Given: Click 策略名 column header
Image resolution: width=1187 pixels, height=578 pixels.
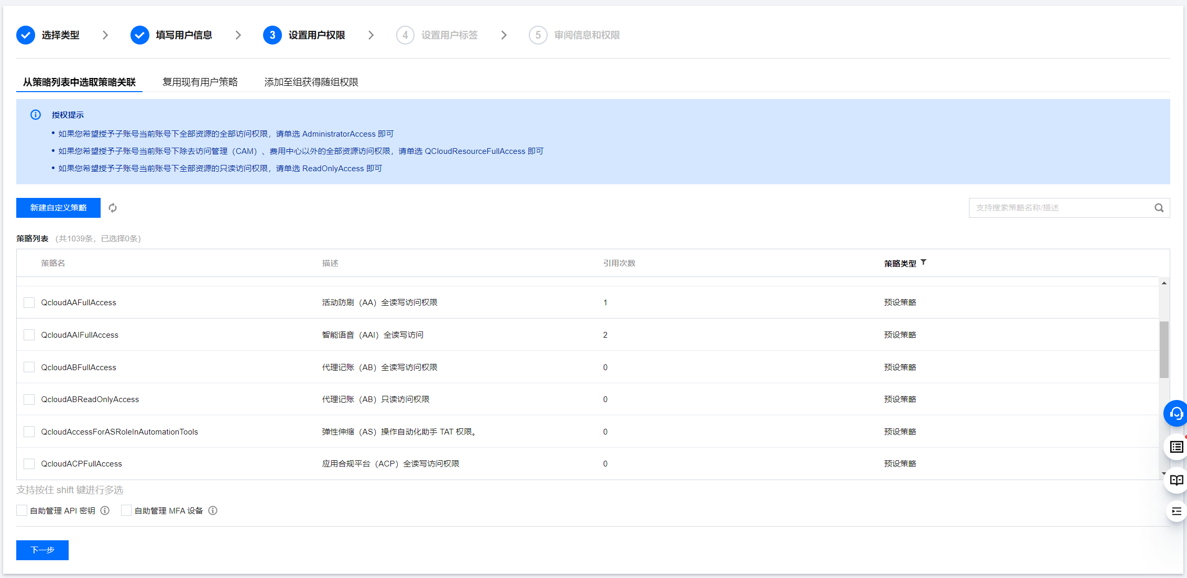Looking at the screenshot, I should (x=53, y=263).
